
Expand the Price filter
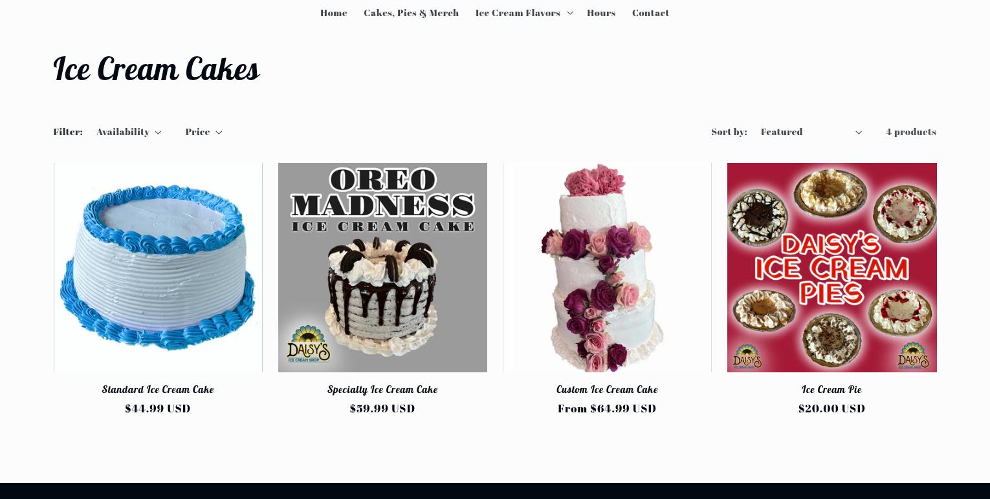[204, 132]
